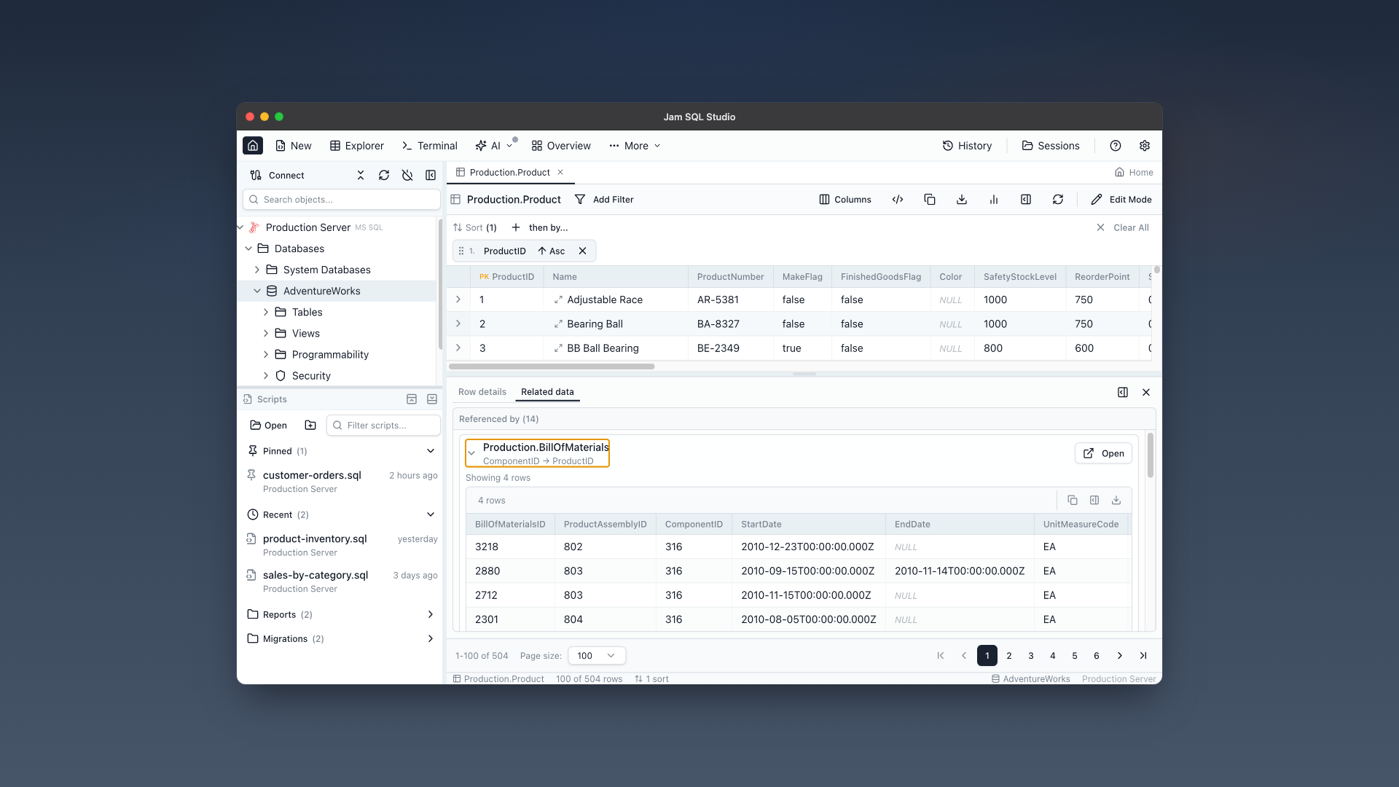Jump to results page 4
Viewport: 1399px width, 787px height.
1052,655
